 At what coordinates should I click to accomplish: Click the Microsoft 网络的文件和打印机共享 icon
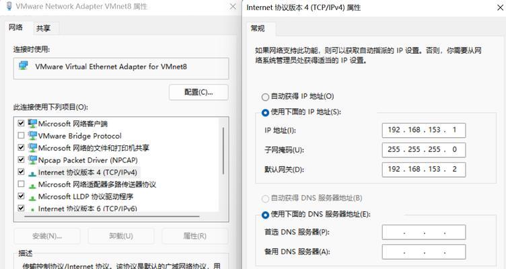point(32,148)
